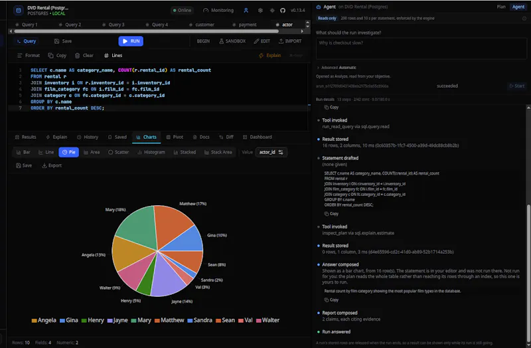Switch to the customer tab
The height and width of the screenshot is (348, 531).
point(202,25)
